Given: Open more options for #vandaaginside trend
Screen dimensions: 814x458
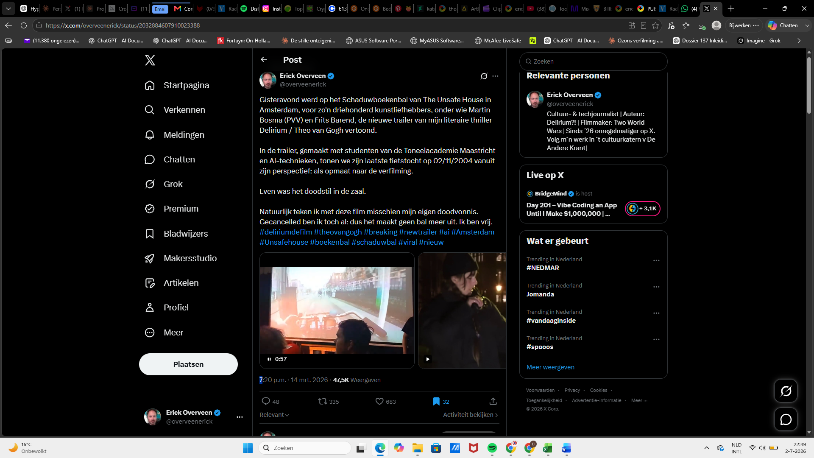Looking at the screenshot, I should pos(656,313).
